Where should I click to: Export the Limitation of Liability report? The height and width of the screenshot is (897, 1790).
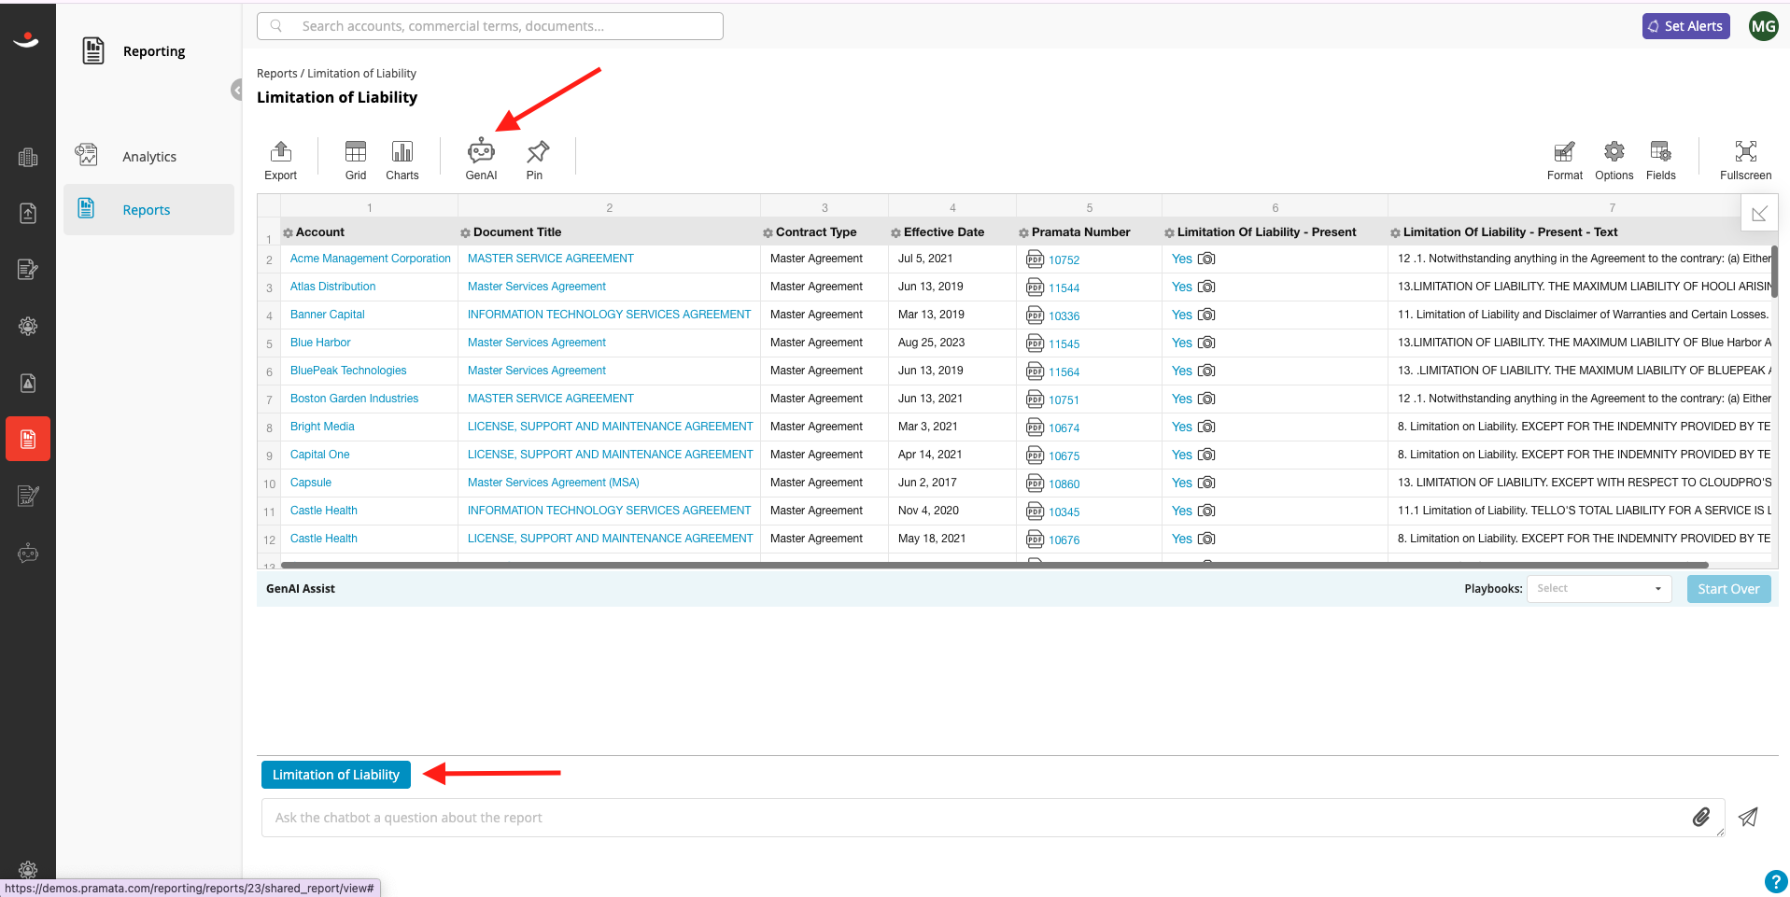tap(280, 159)
